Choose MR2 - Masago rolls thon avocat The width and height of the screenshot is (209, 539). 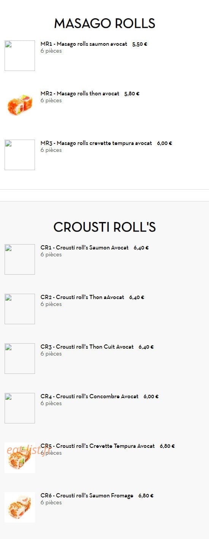[x=80, y=94]
